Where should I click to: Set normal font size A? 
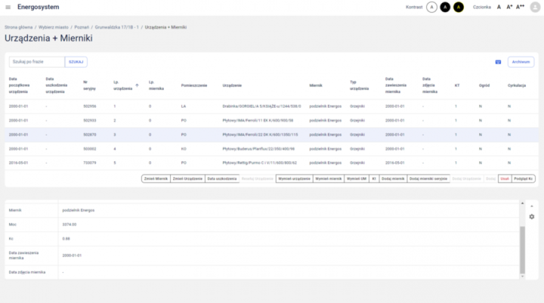499,7
